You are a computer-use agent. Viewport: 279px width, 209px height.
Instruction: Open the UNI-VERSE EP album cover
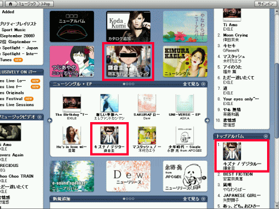tap(184, 103)
